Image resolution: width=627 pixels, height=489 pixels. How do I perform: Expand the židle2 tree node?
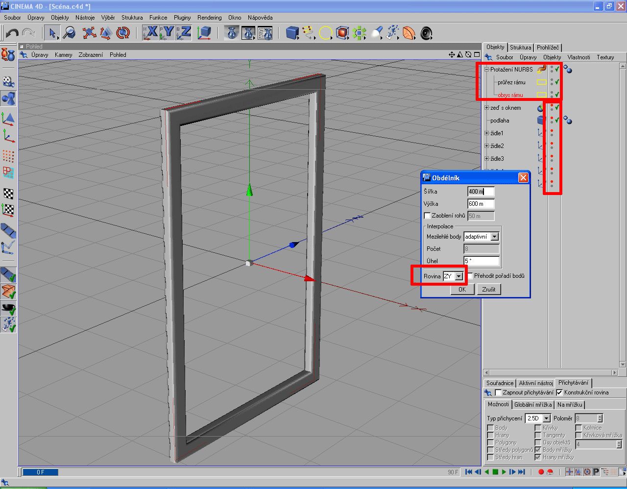pyautogui.click(x=487, y=146)
